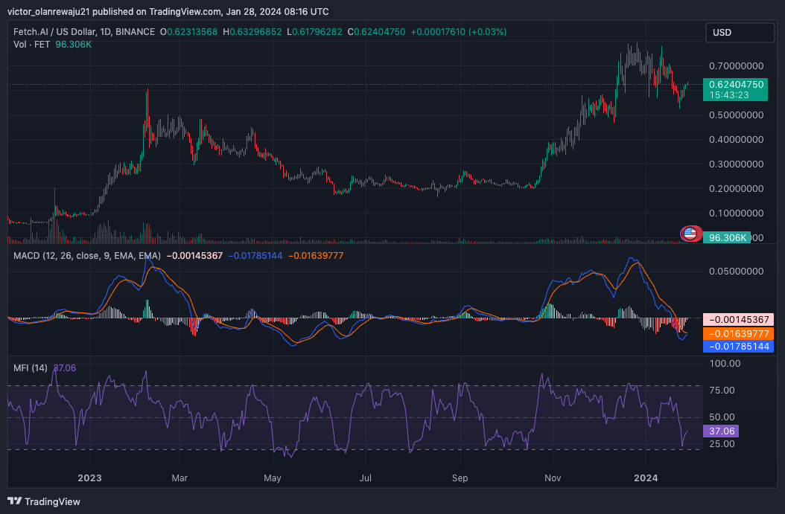Click the blue MACD legend value −0.01785144
785x514 pixels.
tap(255, 255)
